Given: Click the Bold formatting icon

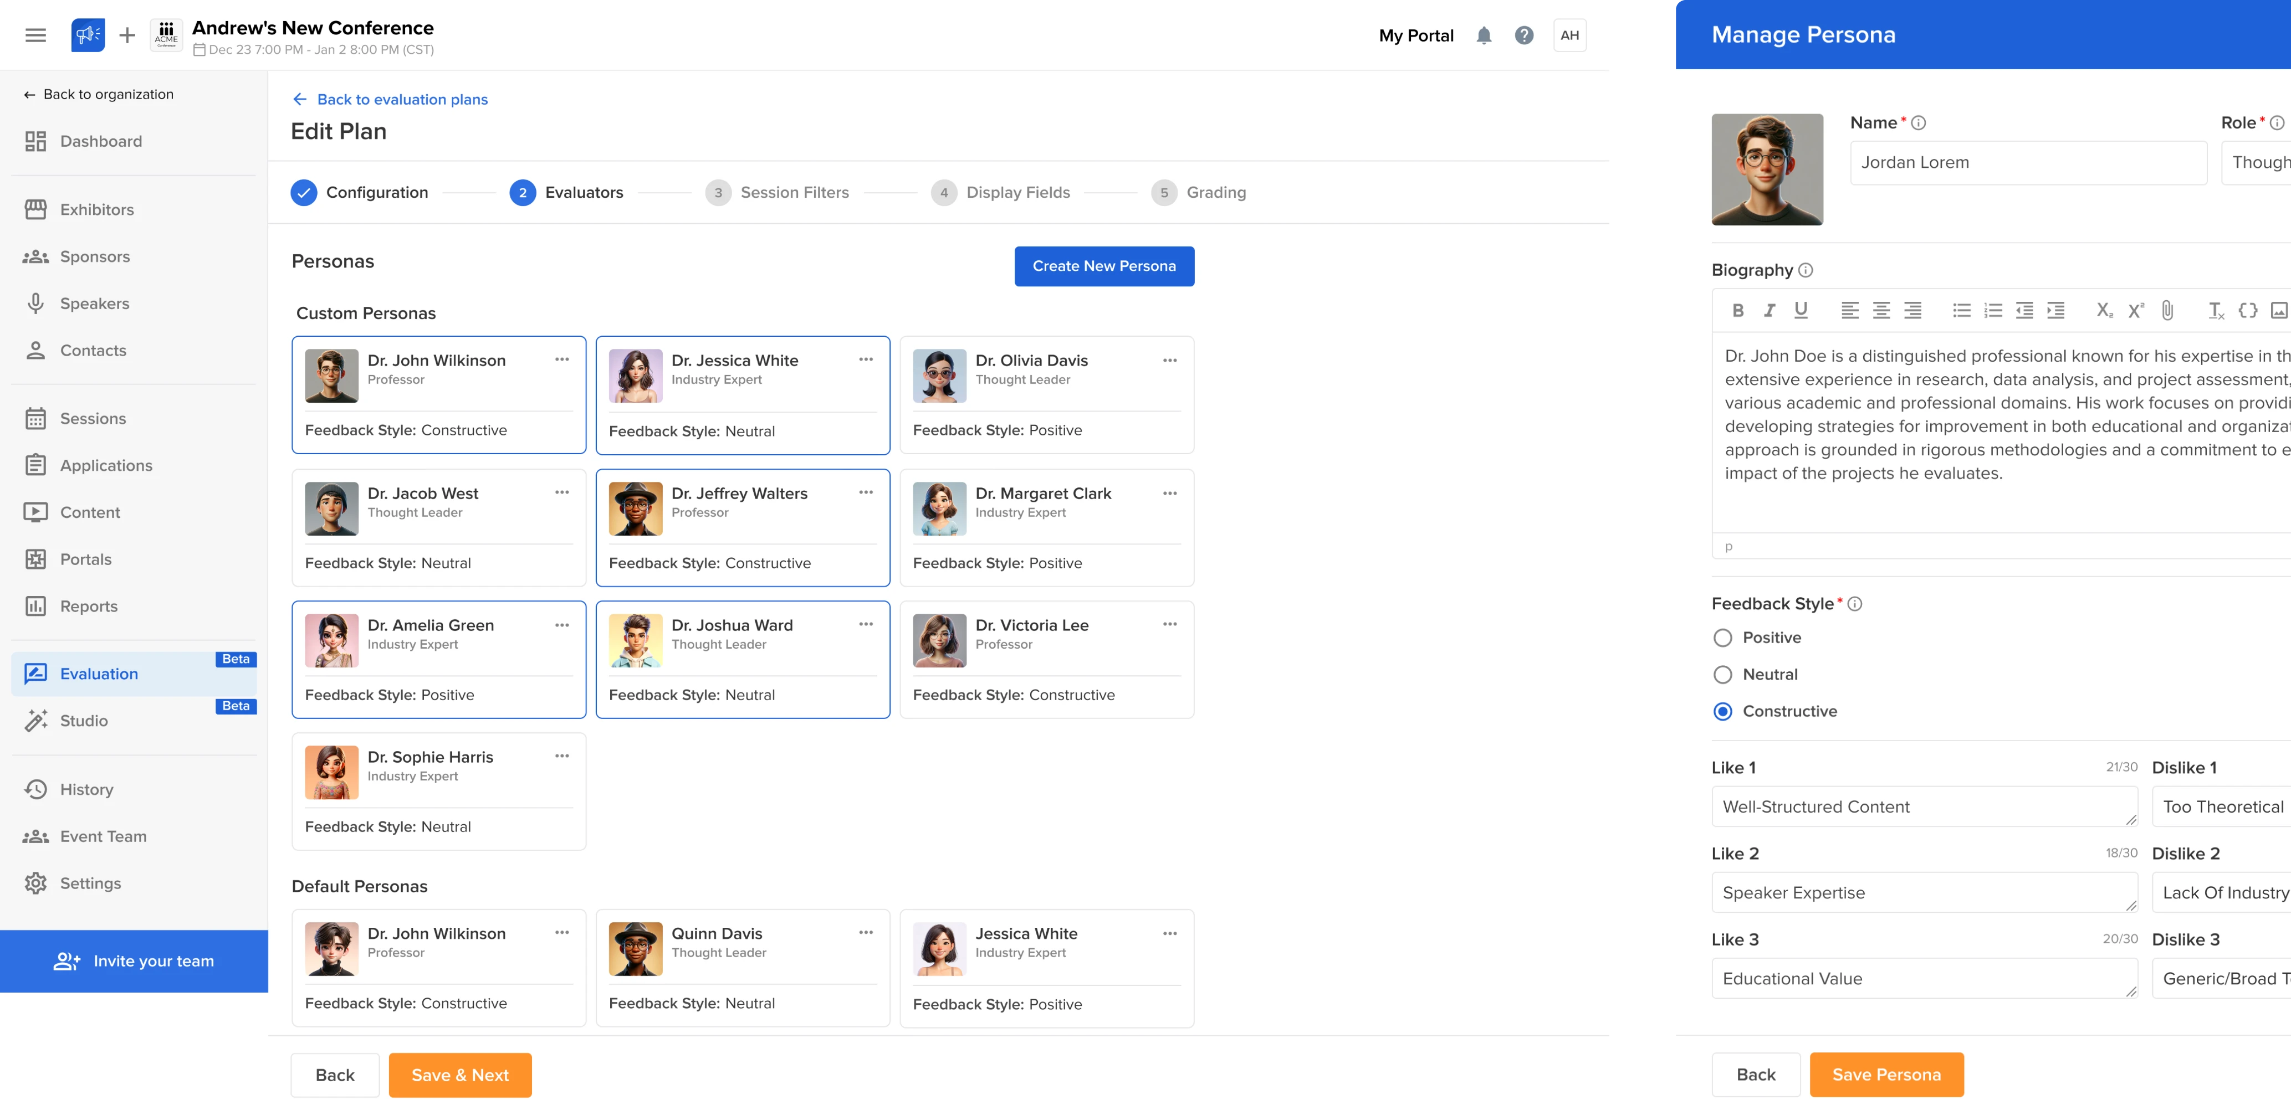Looking at the screenshot, I should [1737, 310].
